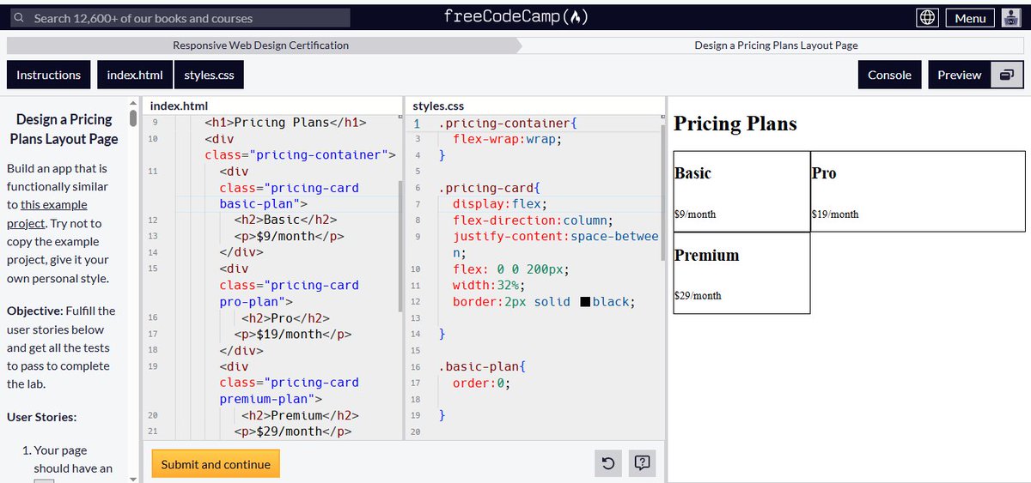Click the '<h2>Basic</h2>' HTML line
Image resolution: width=1031 pixels, height=483 pixels.
285,220
